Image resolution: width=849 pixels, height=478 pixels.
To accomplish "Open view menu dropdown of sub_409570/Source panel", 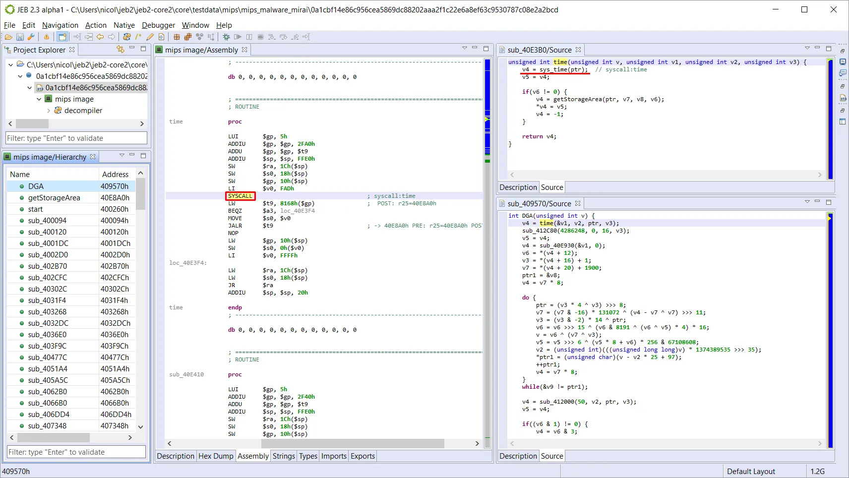I will [807, 202].
